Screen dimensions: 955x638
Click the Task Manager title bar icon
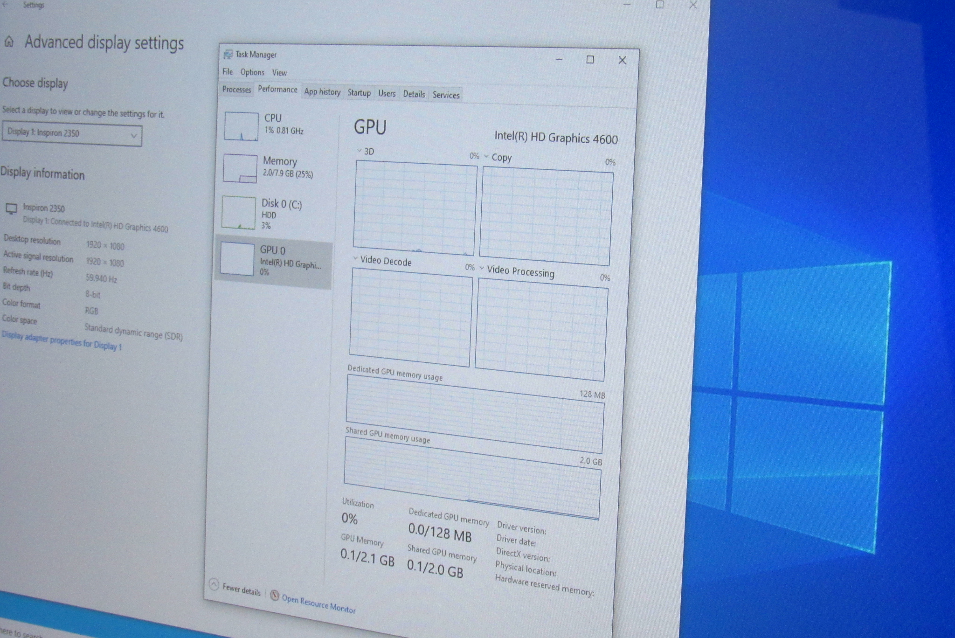pyautogui.click(x=228, y=55)
